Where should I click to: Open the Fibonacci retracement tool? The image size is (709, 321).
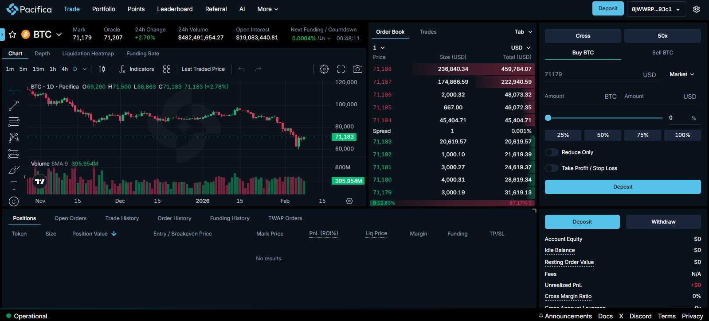(x=14, y=122)
